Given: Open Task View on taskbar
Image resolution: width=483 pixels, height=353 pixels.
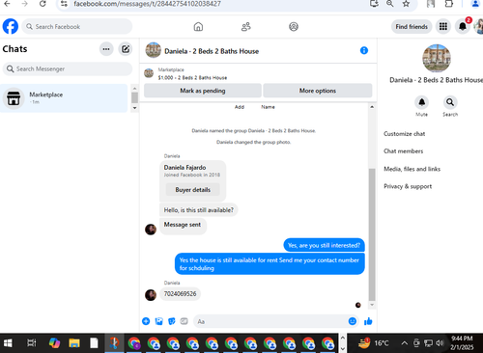Looking at the screenshot, I should pos(32,343).
